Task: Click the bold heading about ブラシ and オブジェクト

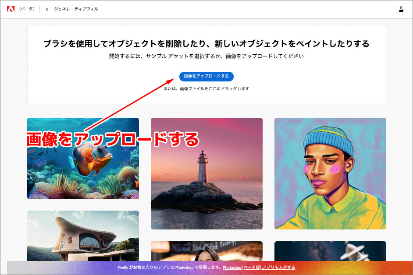Action: point(206,44)
